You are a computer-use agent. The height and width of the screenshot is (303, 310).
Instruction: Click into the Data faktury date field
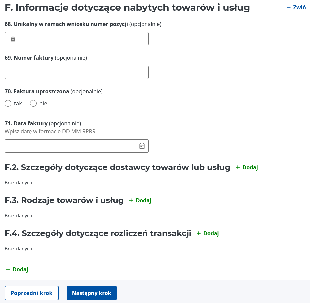77,146
